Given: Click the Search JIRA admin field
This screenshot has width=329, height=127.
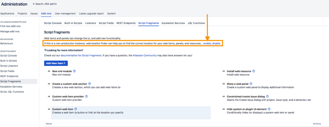Looking at the screenshot, I should coord(45,4).
